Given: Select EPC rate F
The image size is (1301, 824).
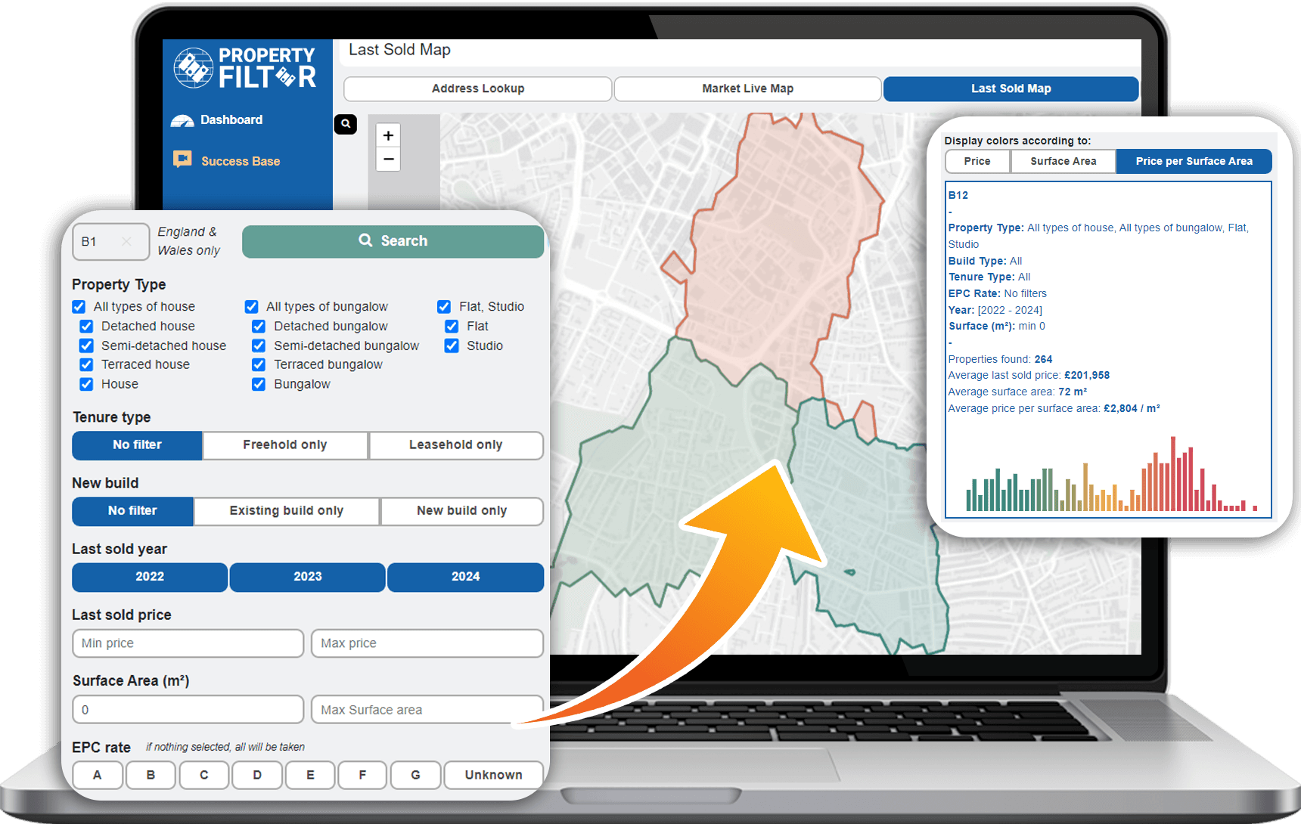Looking at the screenshot, I should (362, 775).
